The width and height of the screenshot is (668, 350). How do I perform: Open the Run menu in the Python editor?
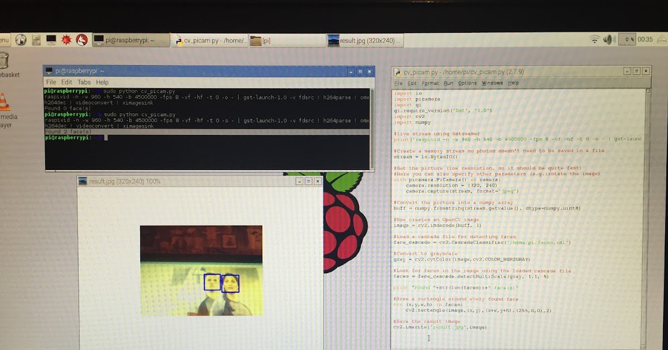point(450,83)
